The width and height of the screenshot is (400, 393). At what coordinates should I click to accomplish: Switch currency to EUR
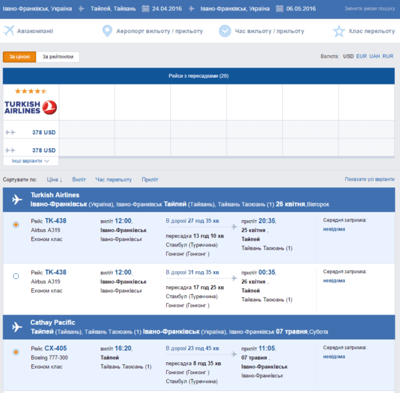pyautogui.click(x=361, y=56)
